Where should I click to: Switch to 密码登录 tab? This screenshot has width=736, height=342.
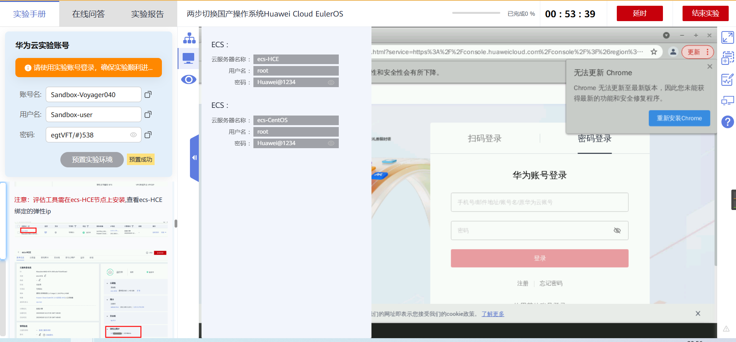pos(594,139)
